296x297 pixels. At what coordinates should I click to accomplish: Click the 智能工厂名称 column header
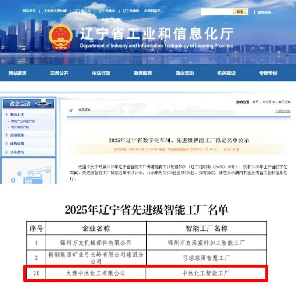[206, 228]
